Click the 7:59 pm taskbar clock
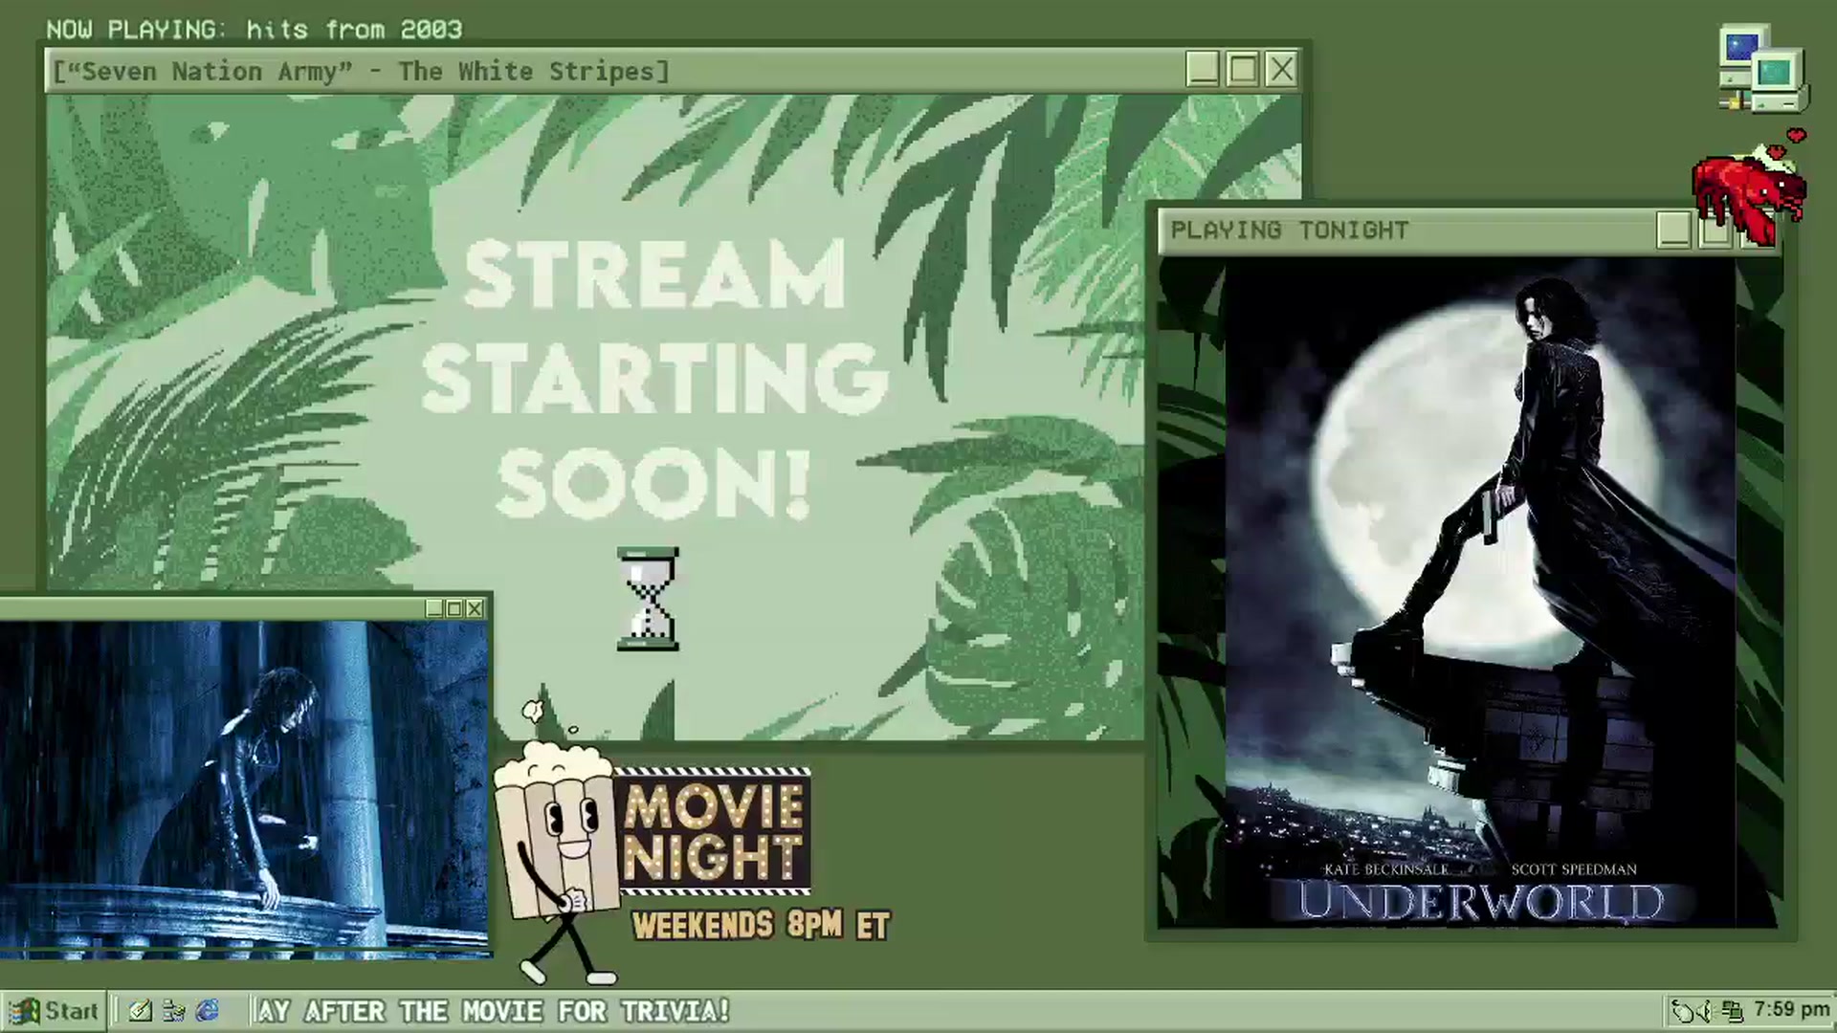 (x=1791, y=1010)
